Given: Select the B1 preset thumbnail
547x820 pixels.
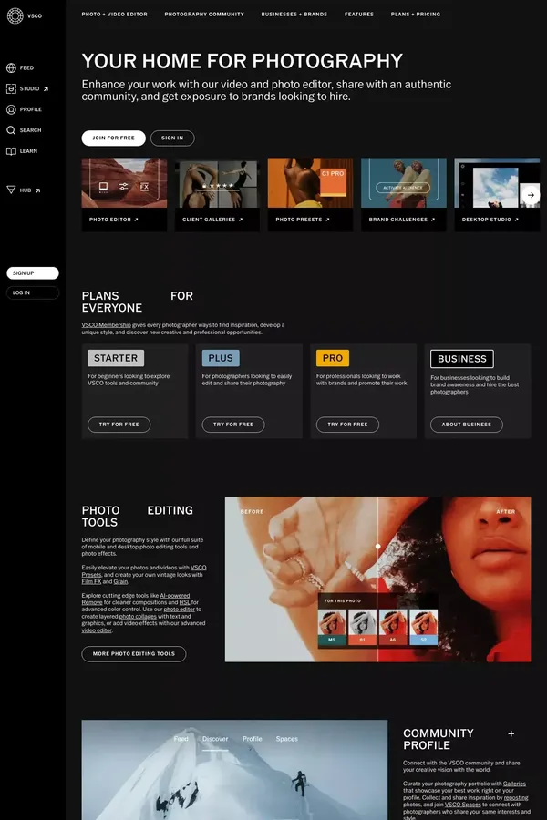Looking at the screenshot, I should [x=362, y=627].
